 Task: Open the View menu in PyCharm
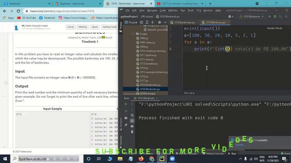[x=142, y=10]
